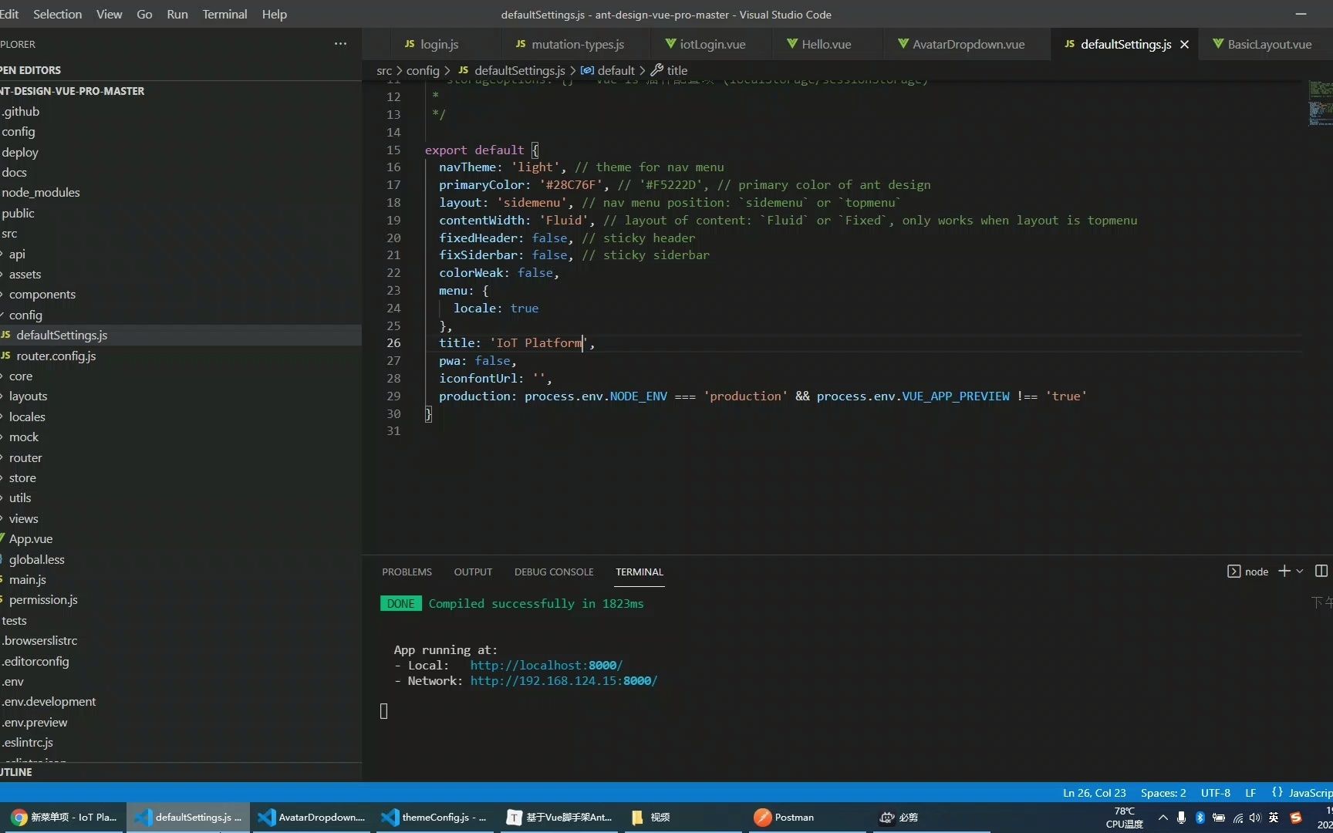Image resolution: width=1333 pixels, height=833 pixels.
Task: Open the OUTPUT panel tab
Action: coord(473,572)
